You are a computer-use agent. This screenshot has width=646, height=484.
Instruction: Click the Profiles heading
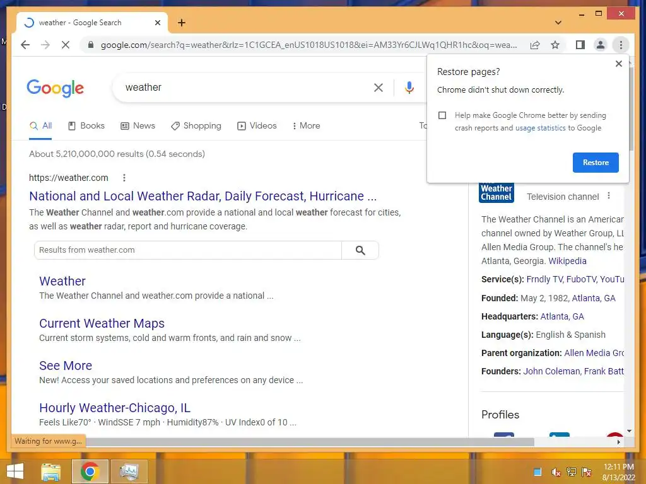[x=500, y=415]
